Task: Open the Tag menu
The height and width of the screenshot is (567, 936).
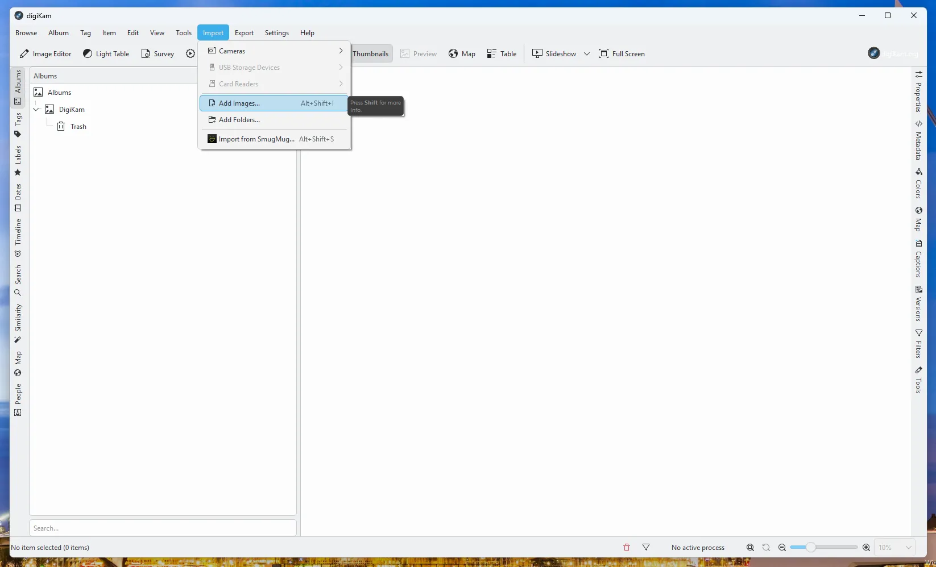Action: 85,33
